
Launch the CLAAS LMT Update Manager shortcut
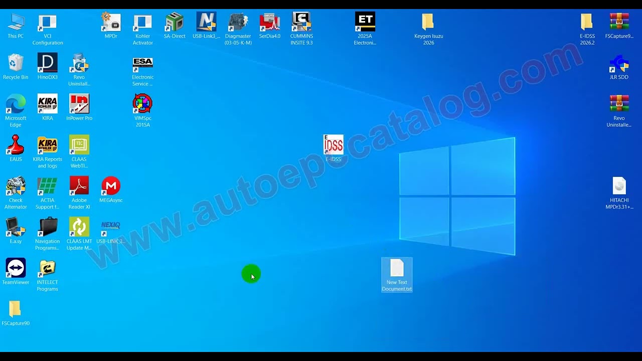[x=79, y=234]
